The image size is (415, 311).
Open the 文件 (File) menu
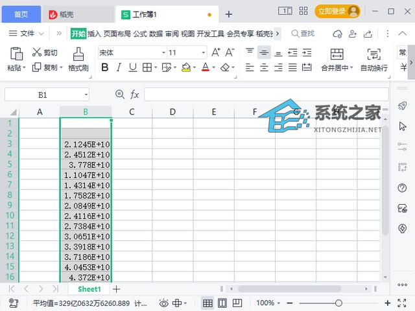coord(26,34)
